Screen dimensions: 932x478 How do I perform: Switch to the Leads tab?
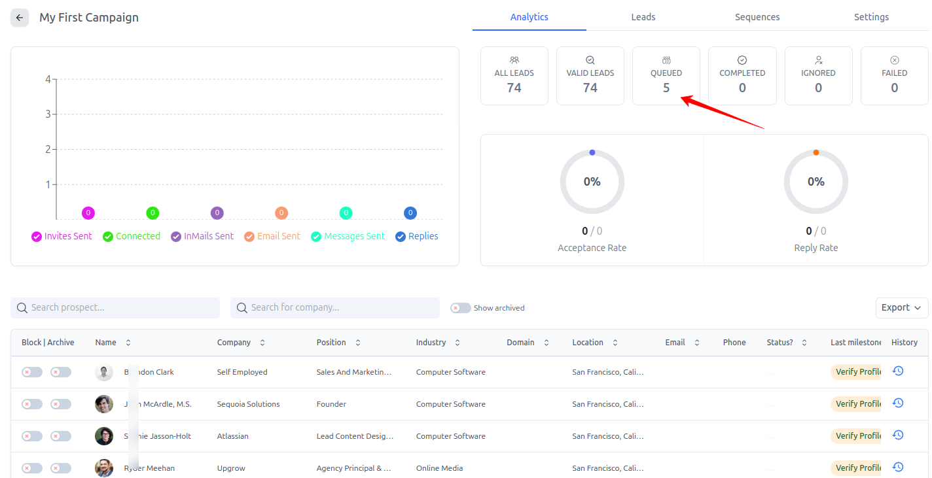coord(643,17)
